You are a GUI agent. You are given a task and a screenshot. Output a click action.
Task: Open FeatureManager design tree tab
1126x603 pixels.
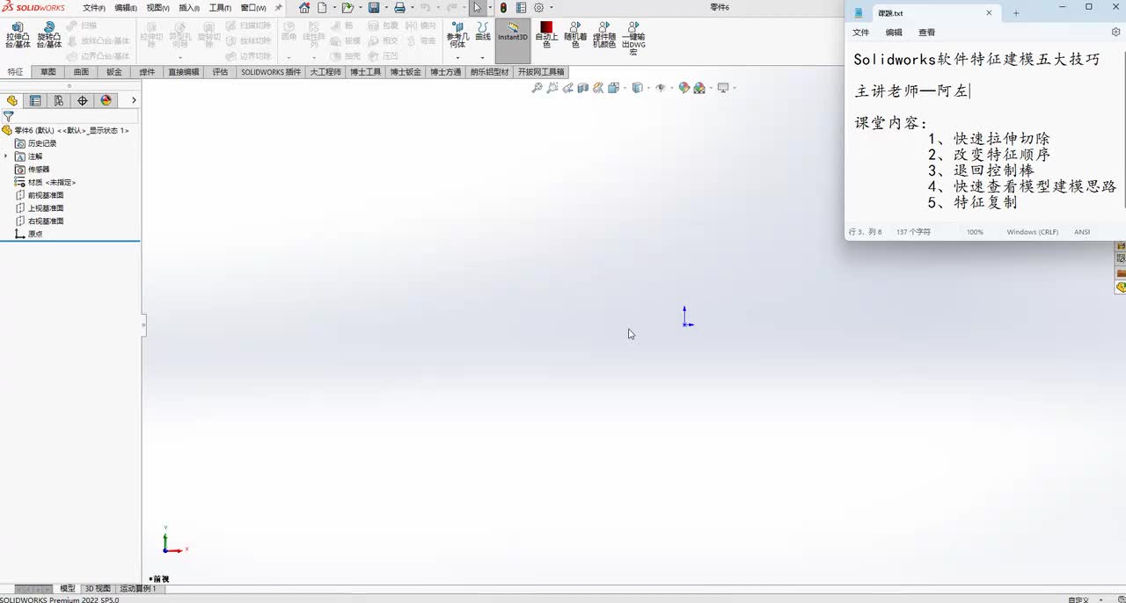click(x=12, y=100)
